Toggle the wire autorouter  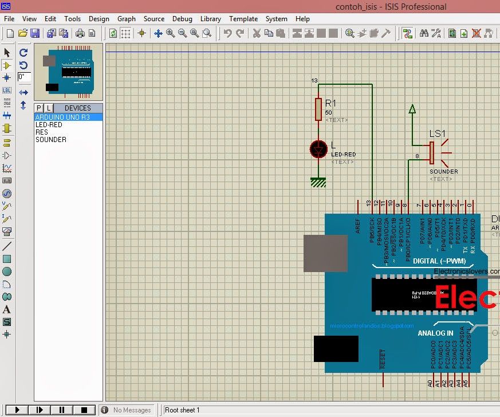coord(407,33)
